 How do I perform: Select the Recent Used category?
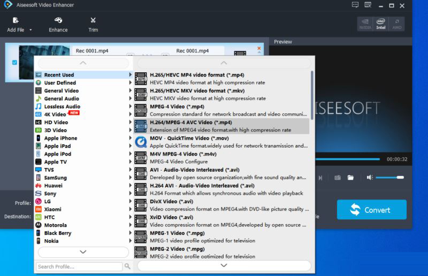pos(83,75)
